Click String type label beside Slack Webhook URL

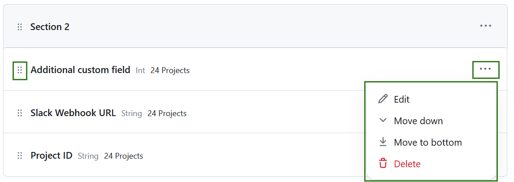pos(131,113)
